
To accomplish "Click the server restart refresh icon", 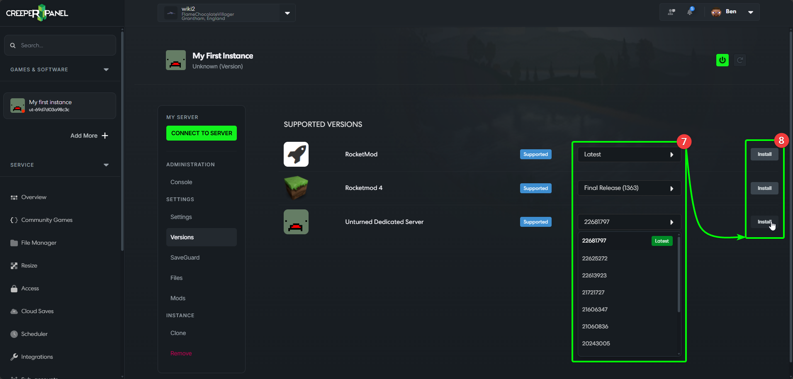I will [740, 60].
